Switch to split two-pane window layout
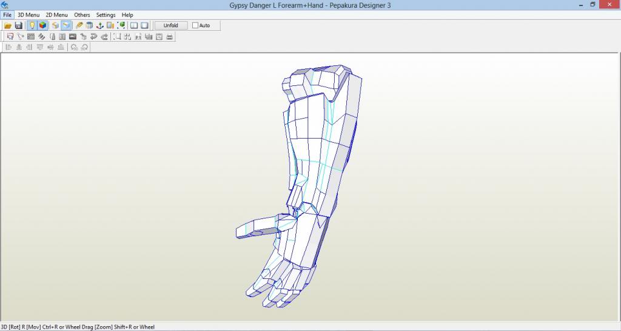The height and width of the screenshot is (331, 621). (134, 25)
